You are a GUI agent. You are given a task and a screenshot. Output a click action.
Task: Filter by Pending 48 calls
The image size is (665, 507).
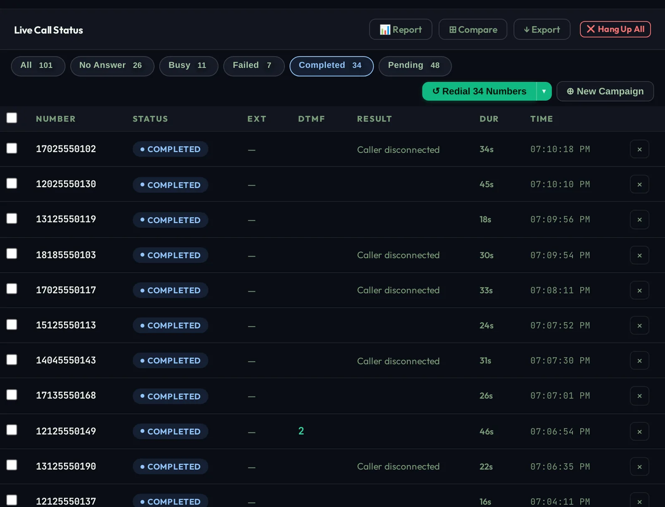(x=415, y=66)
